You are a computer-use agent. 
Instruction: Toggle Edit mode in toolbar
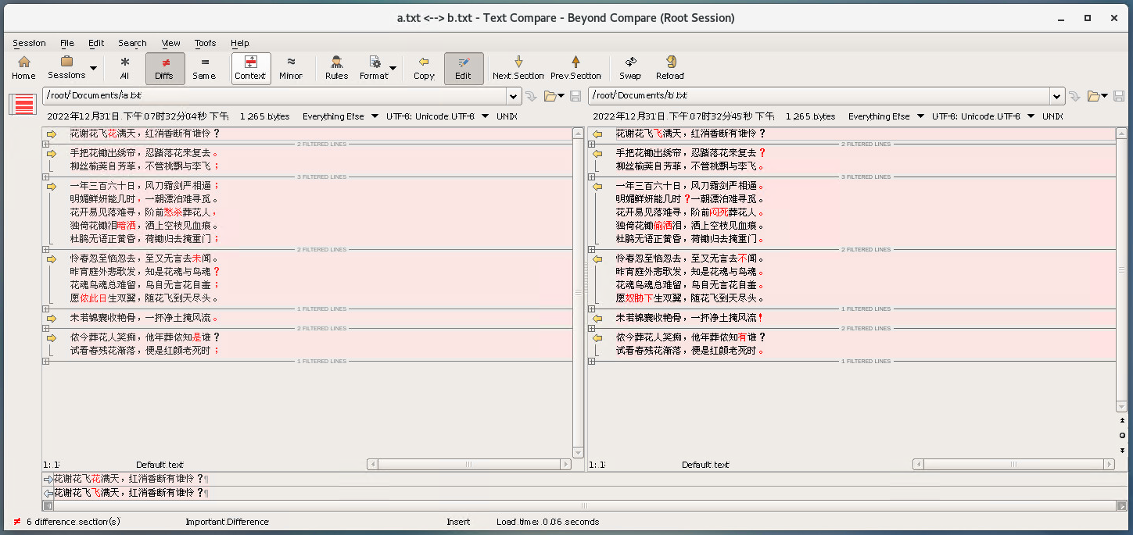point(464,68)
